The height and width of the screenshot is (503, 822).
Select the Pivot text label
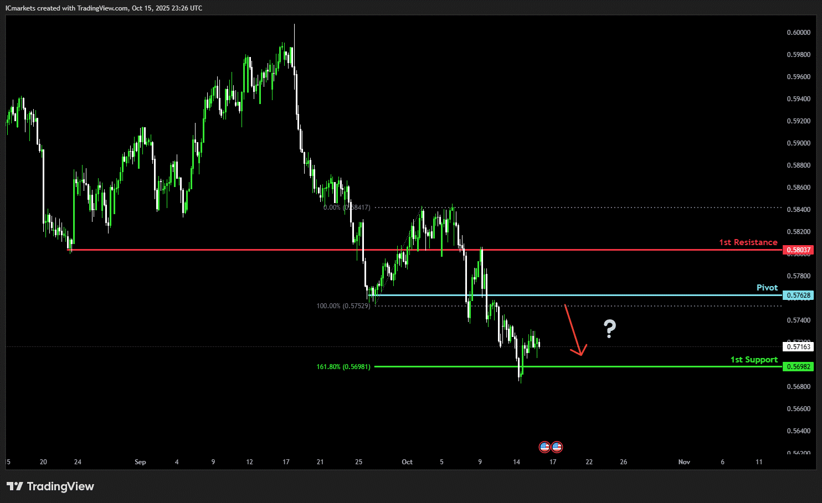click(767, 288)
